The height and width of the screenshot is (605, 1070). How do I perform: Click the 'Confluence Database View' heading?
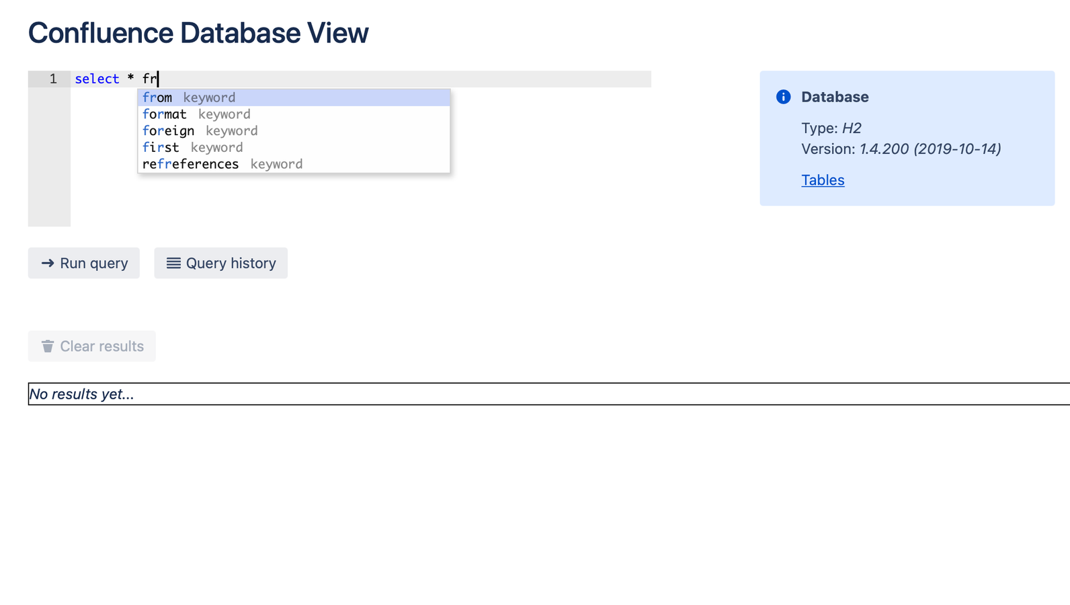coord(198,33)
